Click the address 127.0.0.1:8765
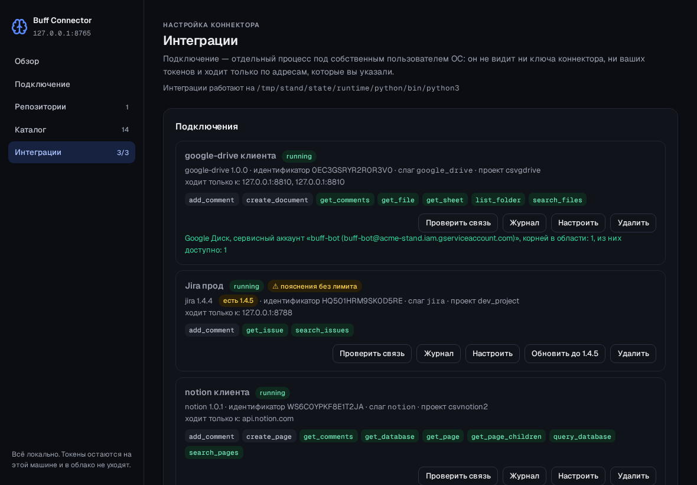 [62, 33]
